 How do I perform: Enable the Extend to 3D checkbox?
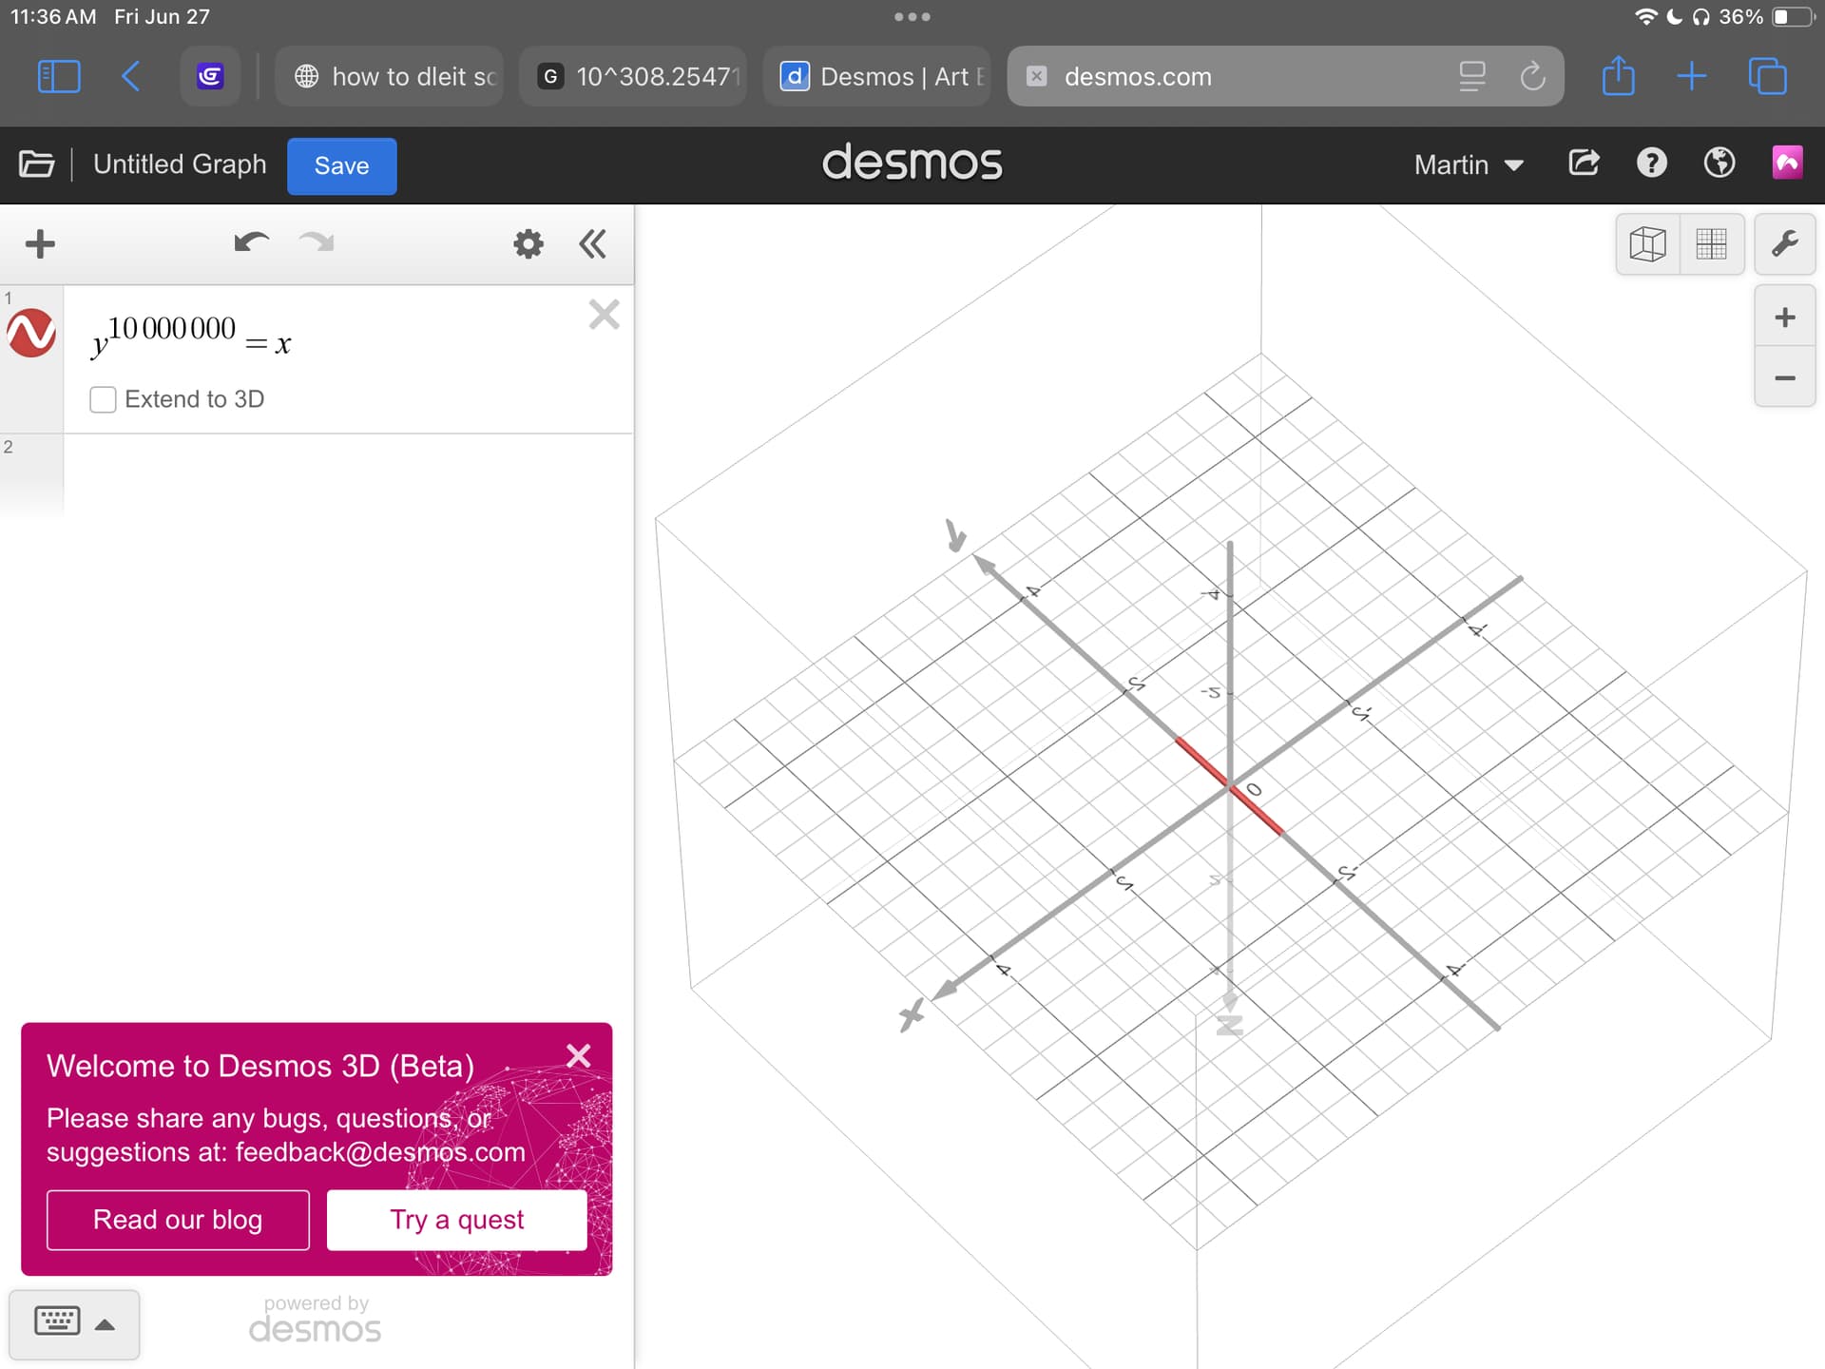click(x=103, y=399)
